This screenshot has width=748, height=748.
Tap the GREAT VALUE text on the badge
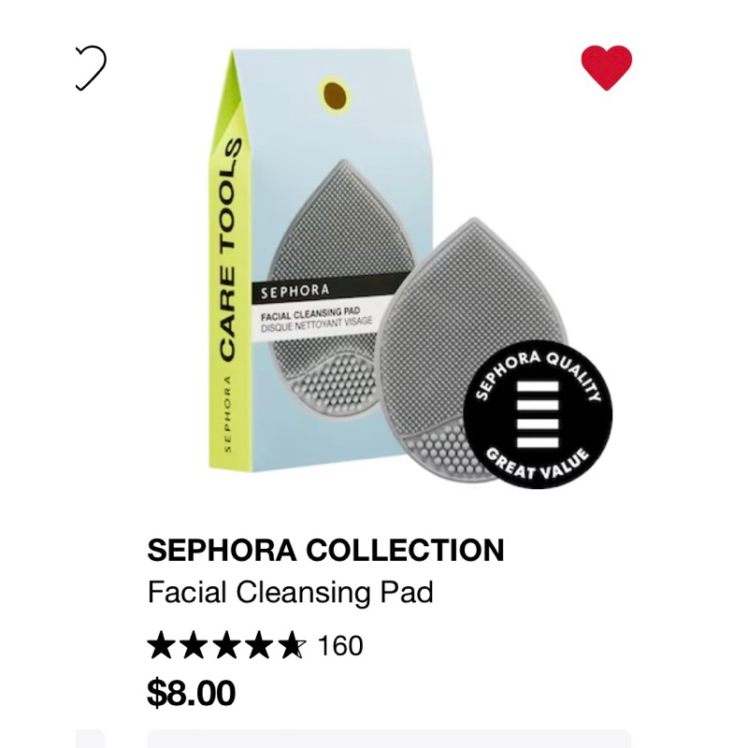pos(537,465)
